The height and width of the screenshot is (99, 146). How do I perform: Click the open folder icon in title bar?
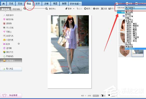(x=117, y=3)
